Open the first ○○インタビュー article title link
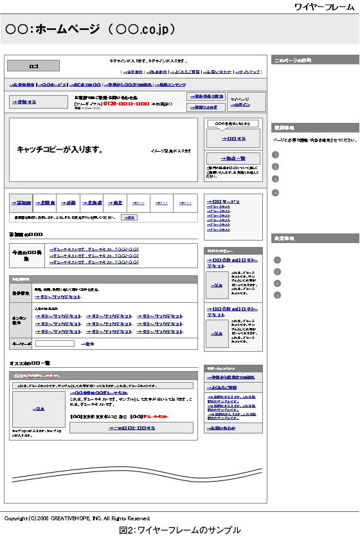 [x=232, y=263]
